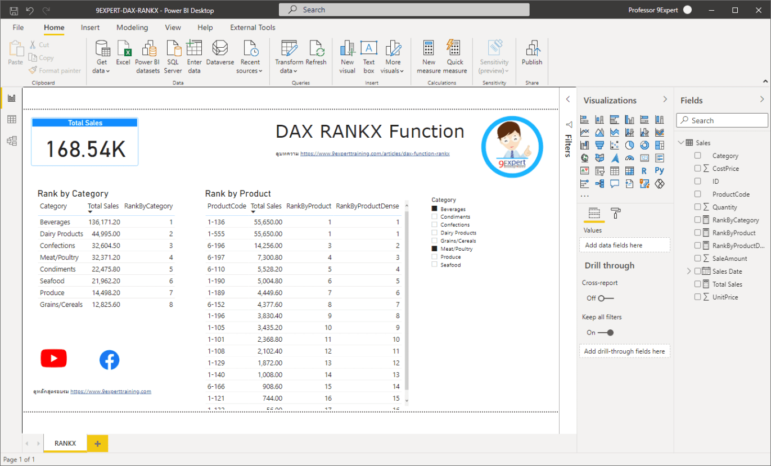This screenshot has height=466, width=771.
Task: Open Data view from the left sidebar
Action: pos(11,119)
